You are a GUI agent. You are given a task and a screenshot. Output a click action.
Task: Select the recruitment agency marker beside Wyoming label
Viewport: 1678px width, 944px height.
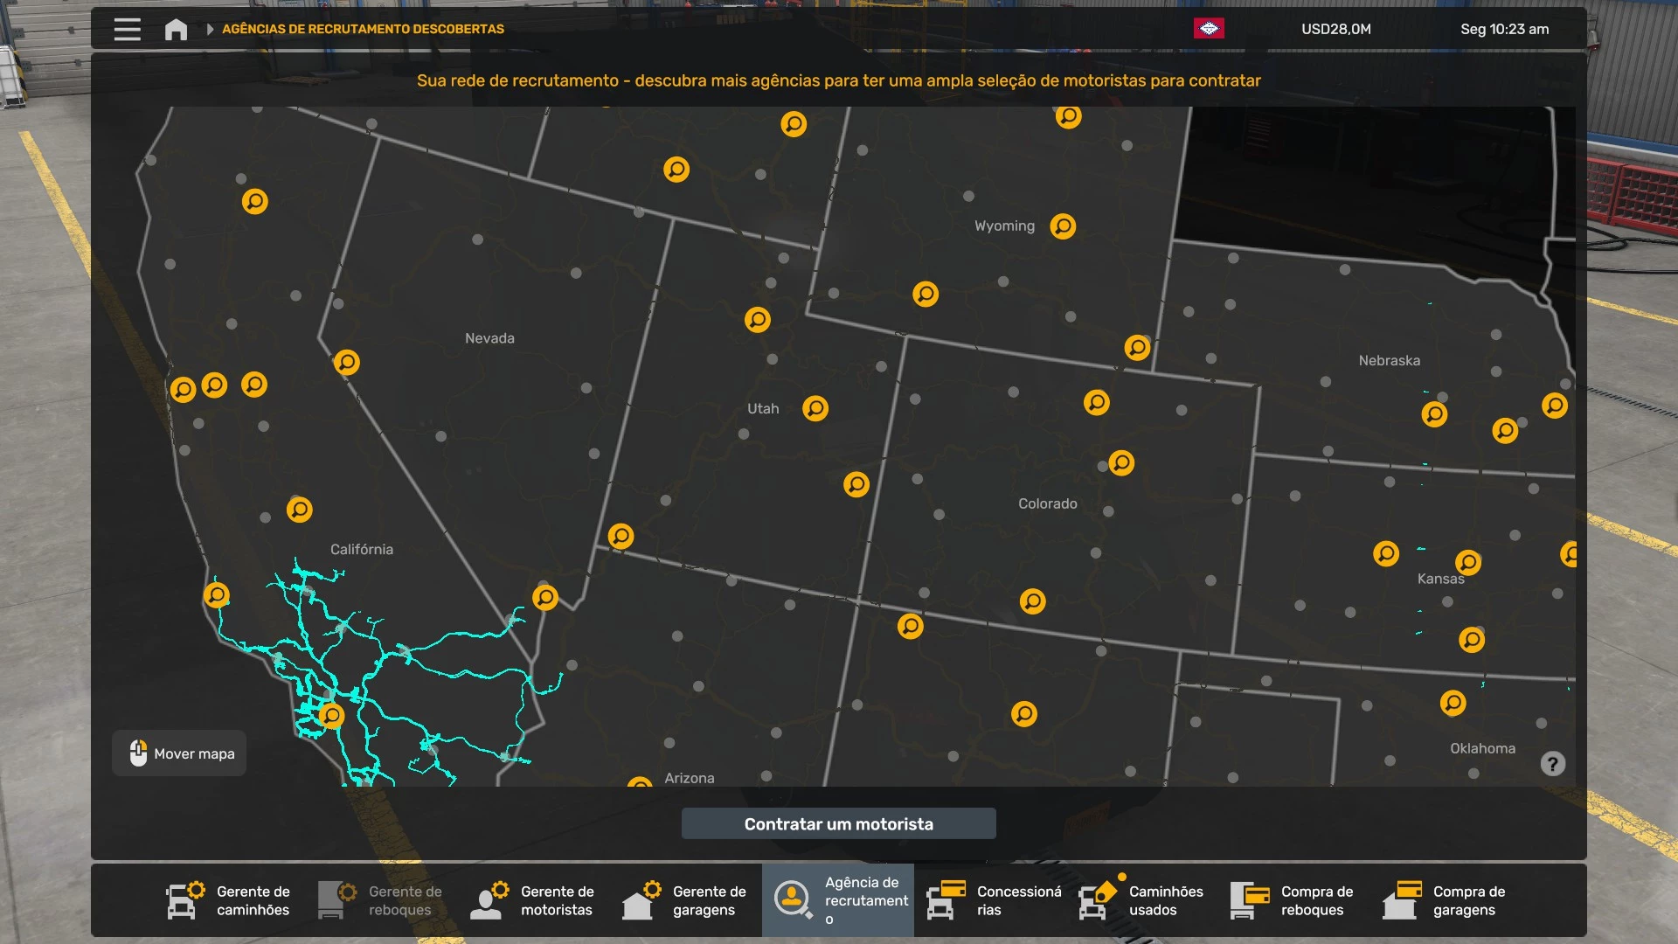[1063, 226]
